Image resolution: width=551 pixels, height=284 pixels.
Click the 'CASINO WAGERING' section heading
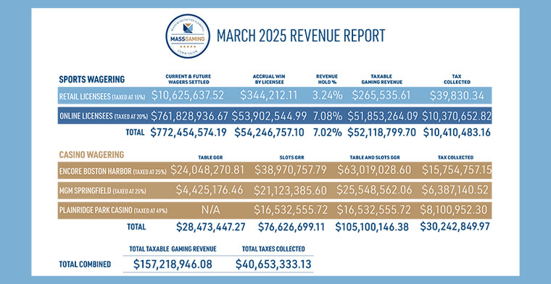pos(91,154)
